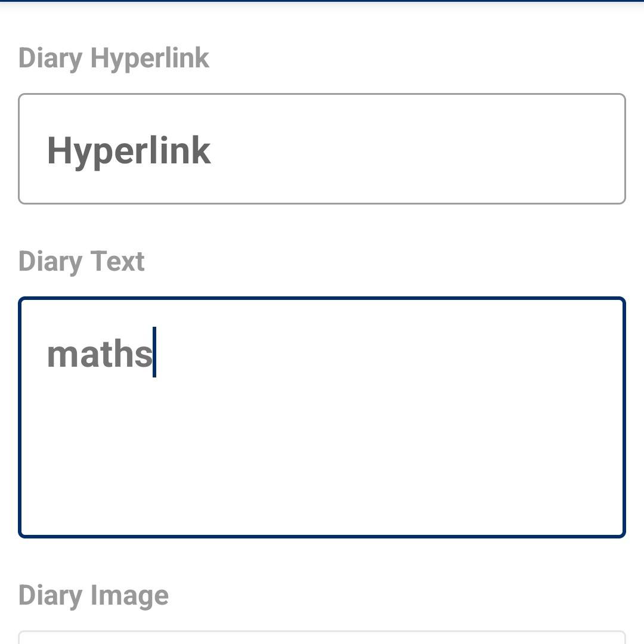The width and height of the screenshot is (644, 644).
Task: Click the "Diary Image" label
Action: [x=93, y=596]
